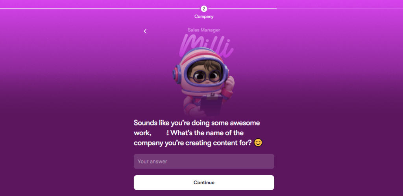Click the Milli script name logo
The height and width of the screenshot is (196, 403).
pyautogui.click(x=206, y=45)
